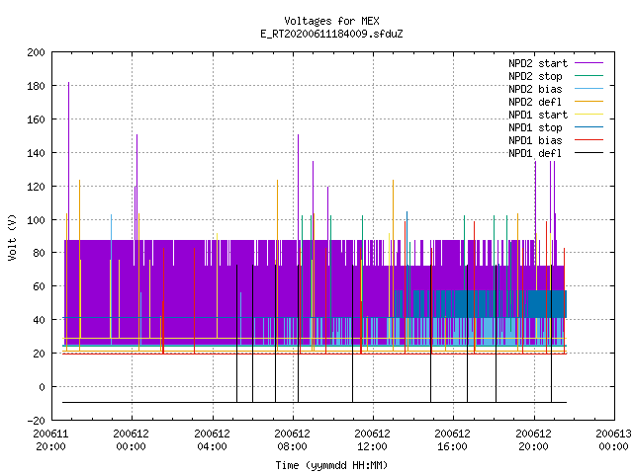Click the 160 y-axis tick label
633x474 pixels.
[x=36, y=119]
